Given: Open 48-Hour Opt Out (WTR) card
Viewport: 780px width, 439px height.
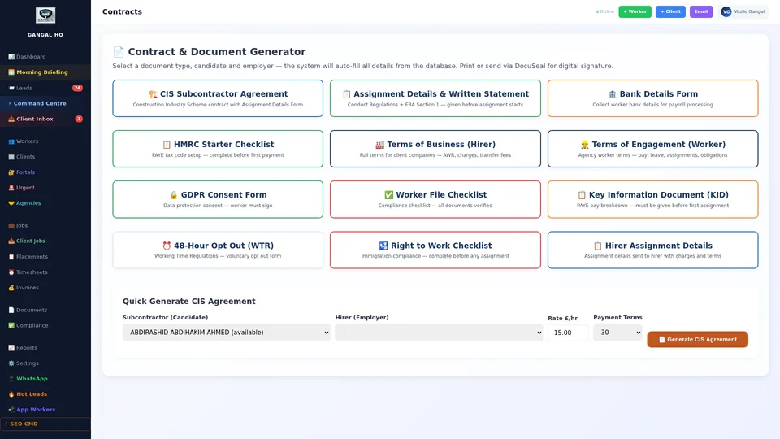Looking at the screenshot, I should [x=218, y=250].
